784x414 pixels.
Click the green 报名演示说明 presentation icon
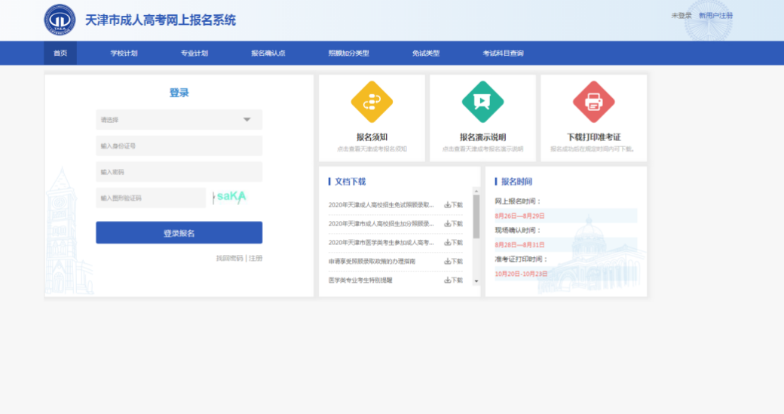[482, 102]
